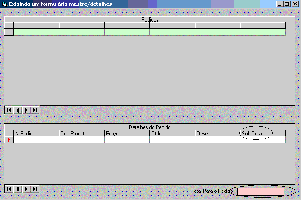The width and height of the screenshot is (301, 200).
Task: Maximize the Exibindo um formulário window
Action: [x=287, y=4]
